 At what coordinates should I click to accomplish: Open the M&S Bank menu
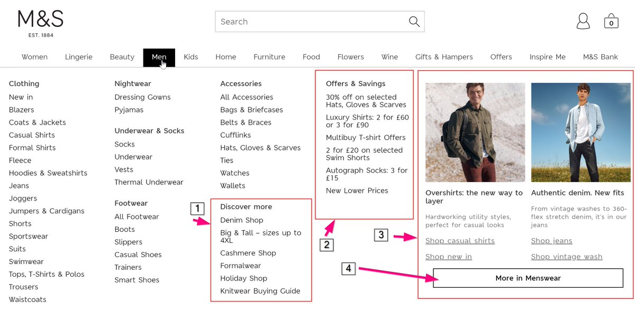(x=601, y=57)
